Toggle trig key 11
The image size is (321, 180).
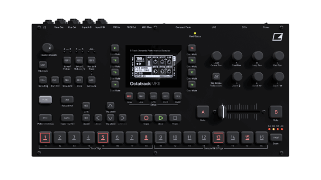point(190,137)
